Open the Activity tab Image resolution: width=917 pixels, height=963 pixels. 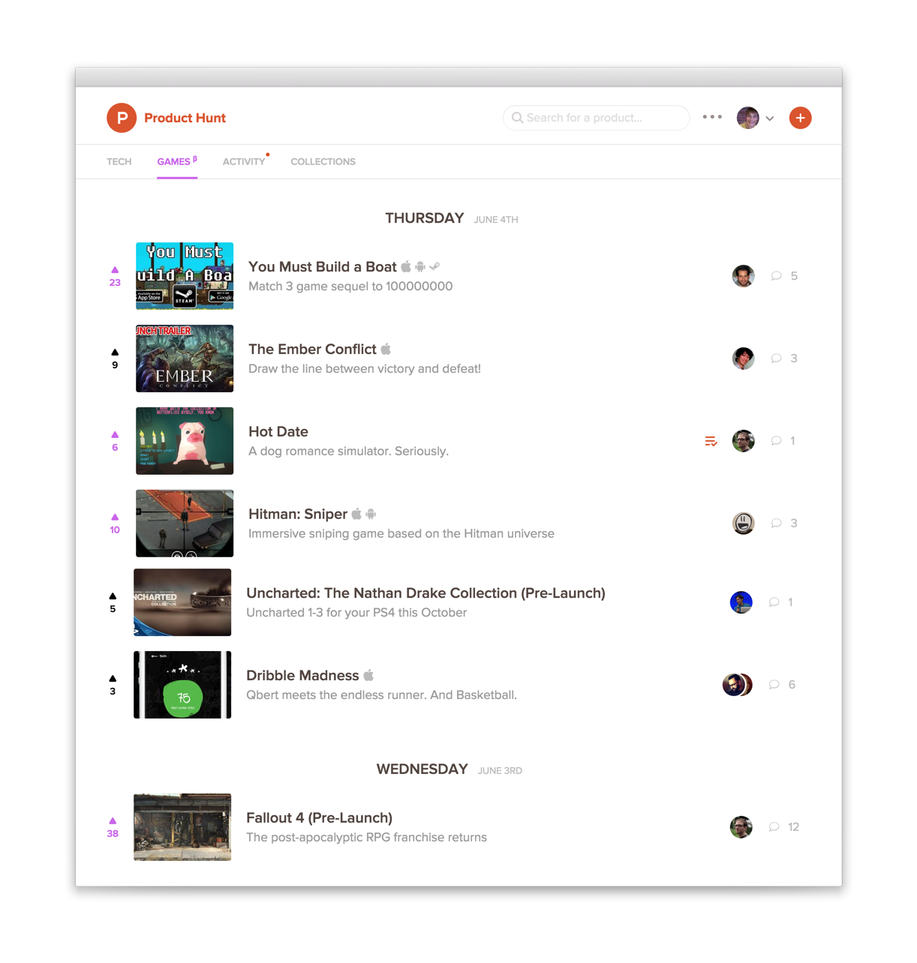pyautogui.click(x=244, y=161)
